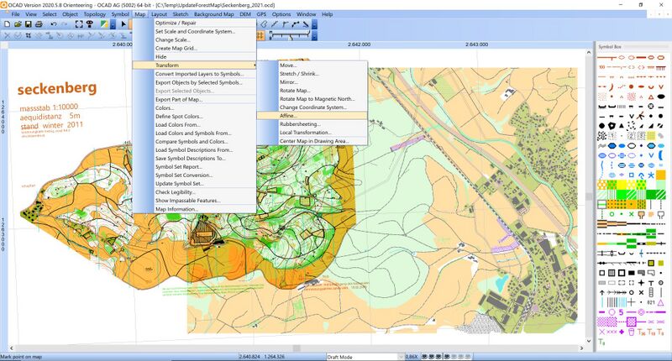Viewport: 672px width, 361px height.
Task: Open the Options menu
Action: coord(281,14)
